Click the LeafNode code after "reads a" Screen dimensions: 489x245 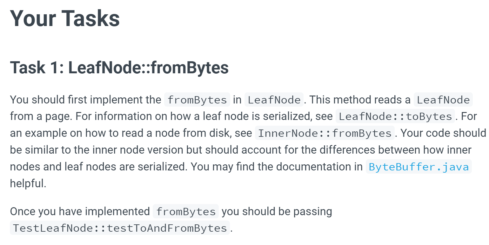(x=443, y=100)
